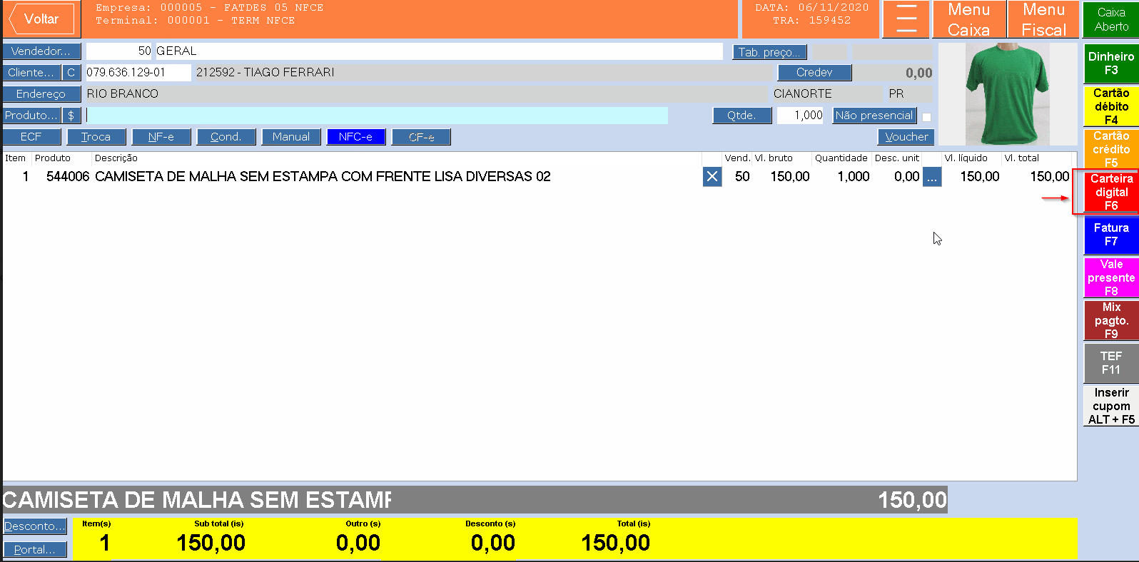Click the CPF field 079.636.129-01
Viewport: 1139px width, 562px height.
coord(138,73)
